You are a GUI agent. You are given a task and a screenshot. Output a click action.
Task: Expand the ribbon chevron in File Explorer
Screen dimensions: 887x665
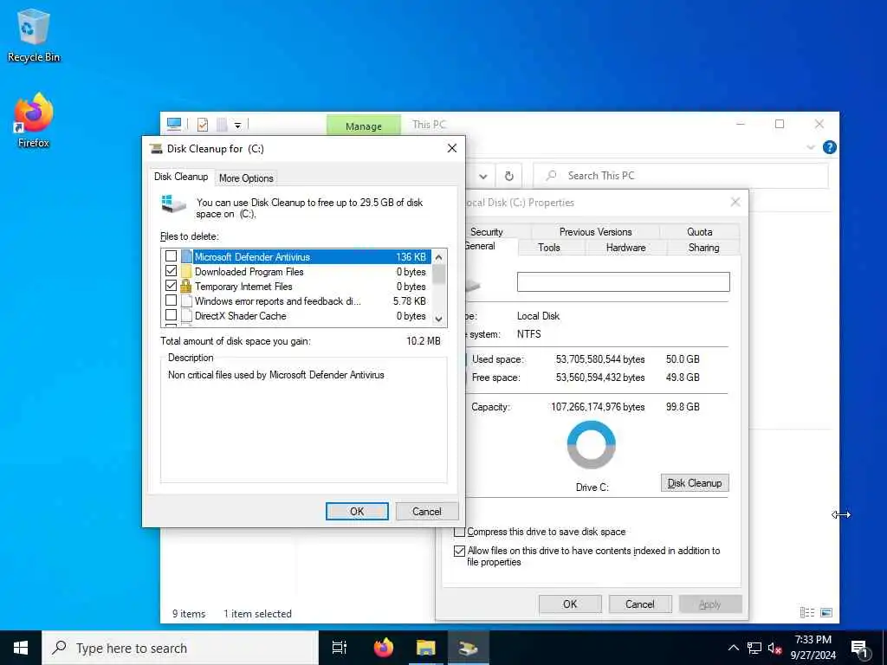[811, 147]
